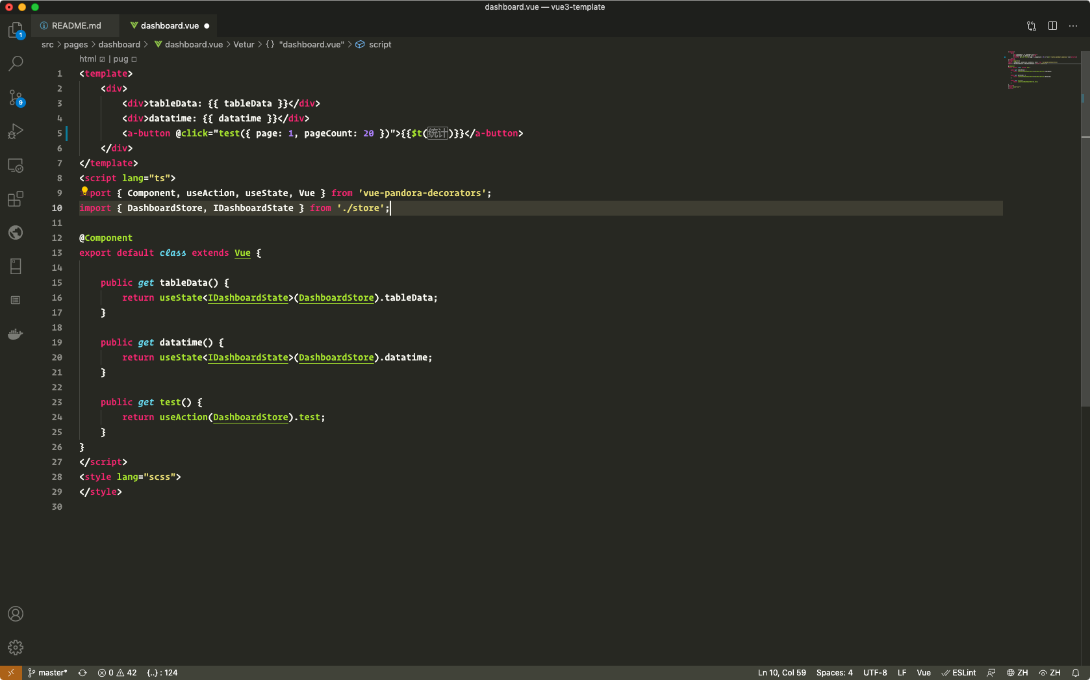
Task: Click 'vue-pandora-decorators' string on line 9
Action: click(422, 193)
